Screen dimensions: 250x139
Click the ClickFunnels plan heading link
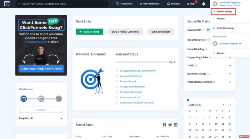pos(26,89)
